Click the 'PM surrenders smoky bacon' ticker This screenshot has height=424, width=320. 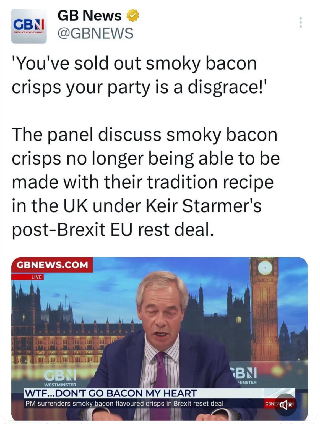pos(124,403)
